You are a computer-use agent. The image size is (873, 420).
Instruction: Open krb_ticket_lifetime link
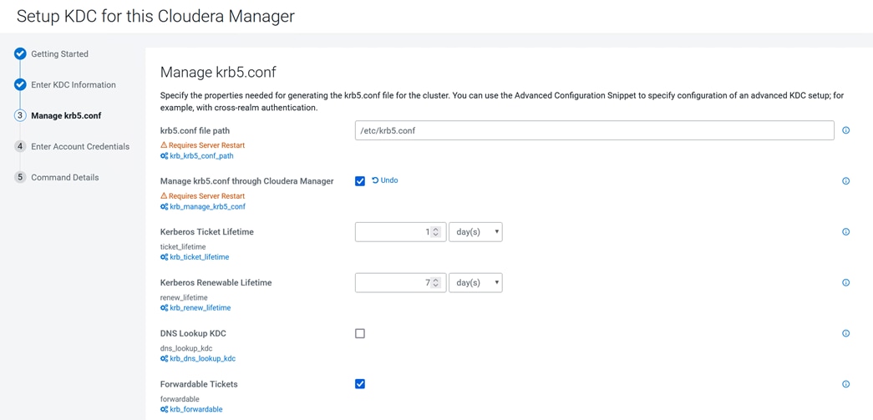[200, 257]
